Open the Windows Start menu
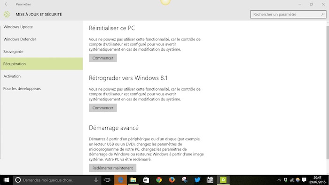 click(x=7, y=180)
